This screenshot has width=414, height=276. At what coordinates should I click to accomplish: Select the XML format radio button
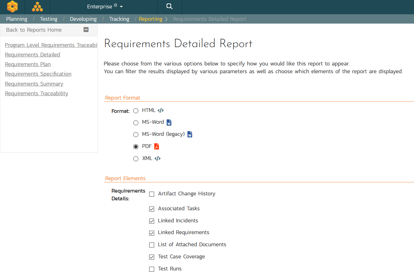pyautogui.click(x=136, y=159)
